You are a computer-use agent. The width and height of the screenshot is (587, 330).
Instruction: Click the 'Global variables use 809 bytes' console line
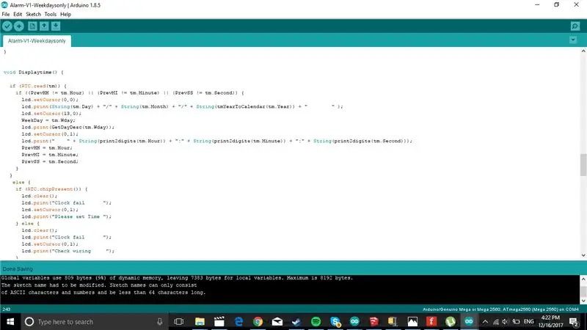click(177, 278)
